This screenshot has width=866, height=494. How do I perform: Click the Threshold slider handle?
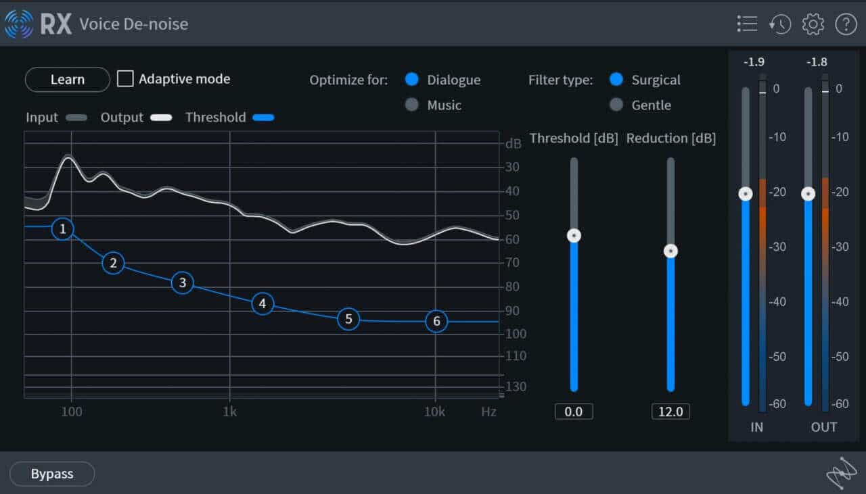(574, 235)
